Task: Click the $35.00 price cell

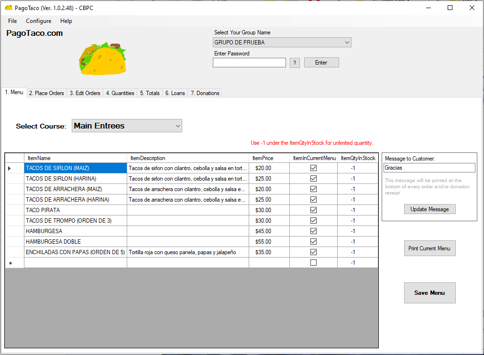Action: coord(269,252)
